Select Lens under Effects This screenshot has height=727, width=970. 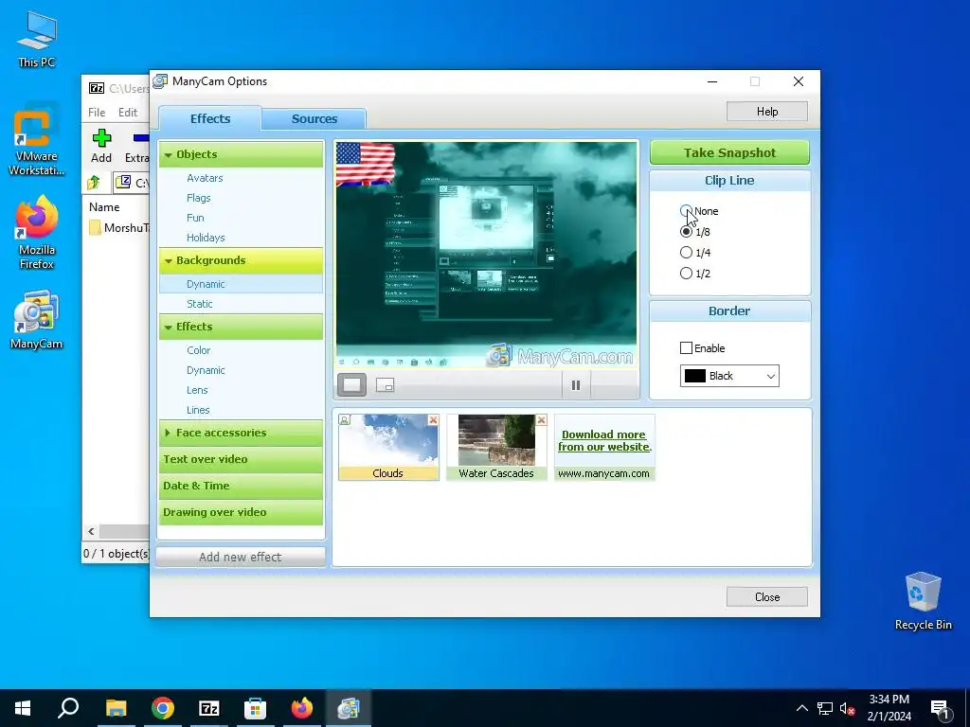click(197, 390)
